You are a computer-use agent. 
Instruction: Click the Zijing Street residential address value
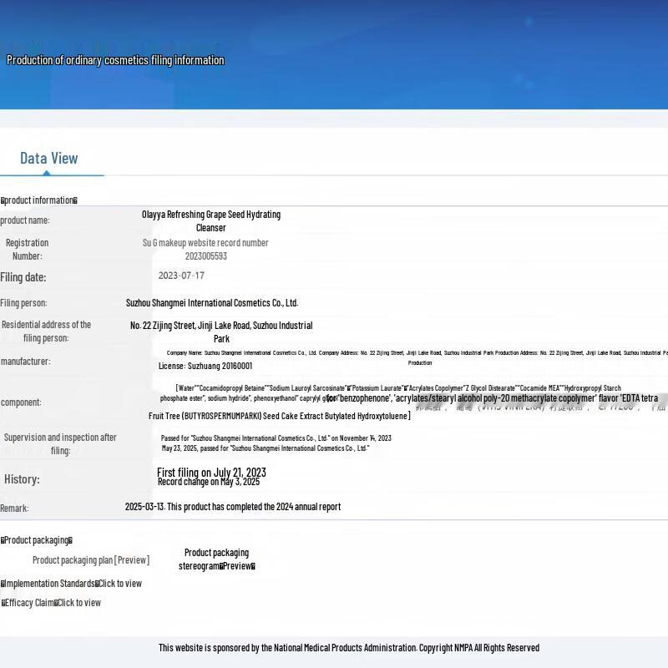tap(221, 331)
